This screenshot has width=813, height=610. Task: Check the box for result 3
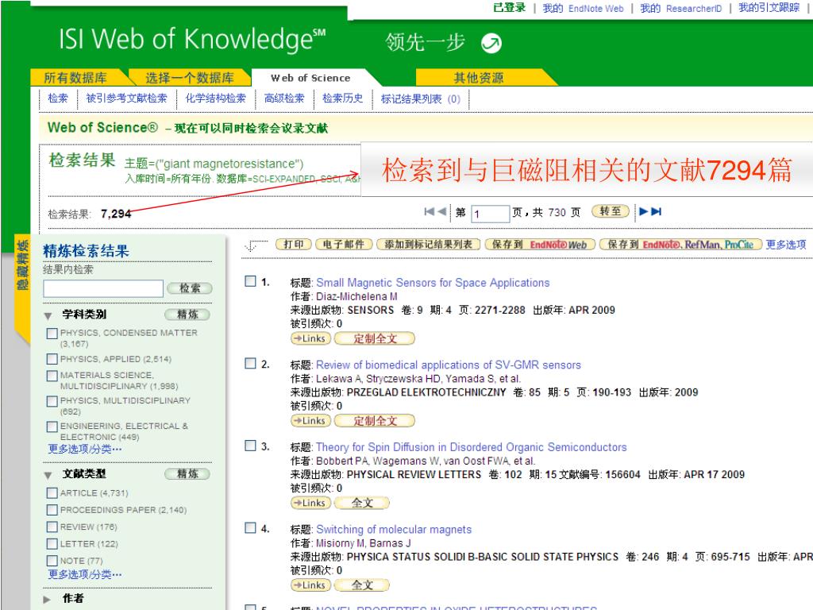250,446
